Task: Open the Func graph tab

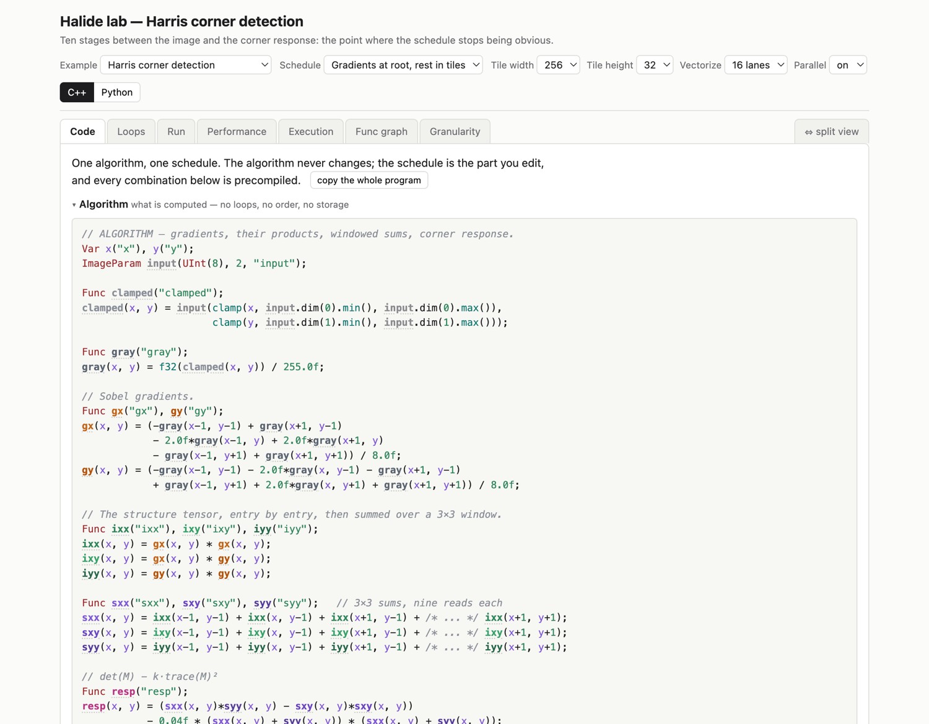Action: 382,131
